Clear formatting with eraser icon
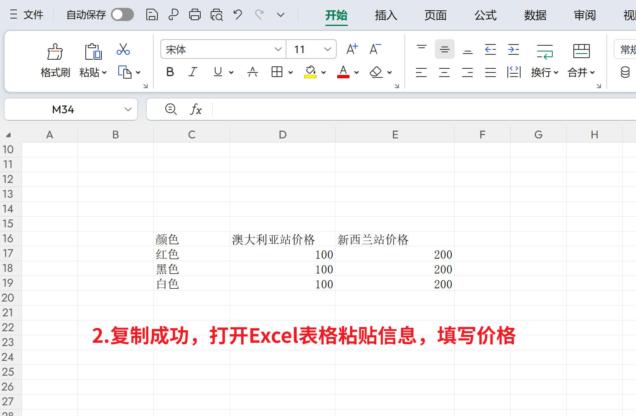 (376, 72)
